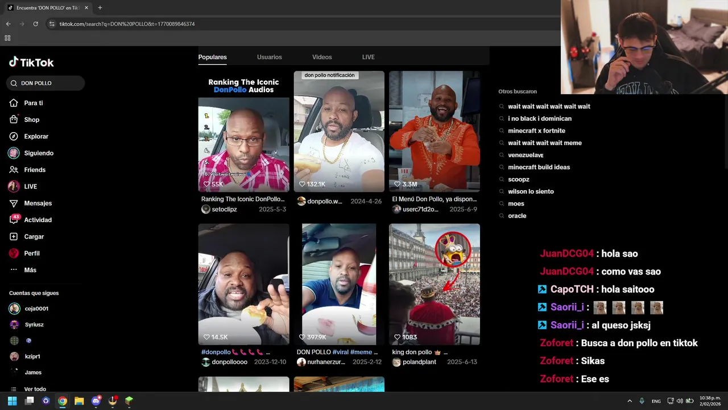Open File Explorer from the taskbar
Viewport: 728px width, 410px height.
[x=79, y=401]
